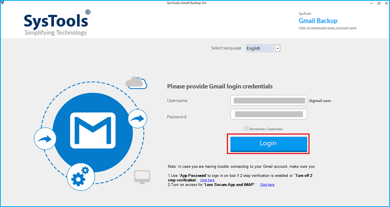Screen dimensions: 390x207
Task: Click the arrow icon left of envelope
Action: point(45,139)
